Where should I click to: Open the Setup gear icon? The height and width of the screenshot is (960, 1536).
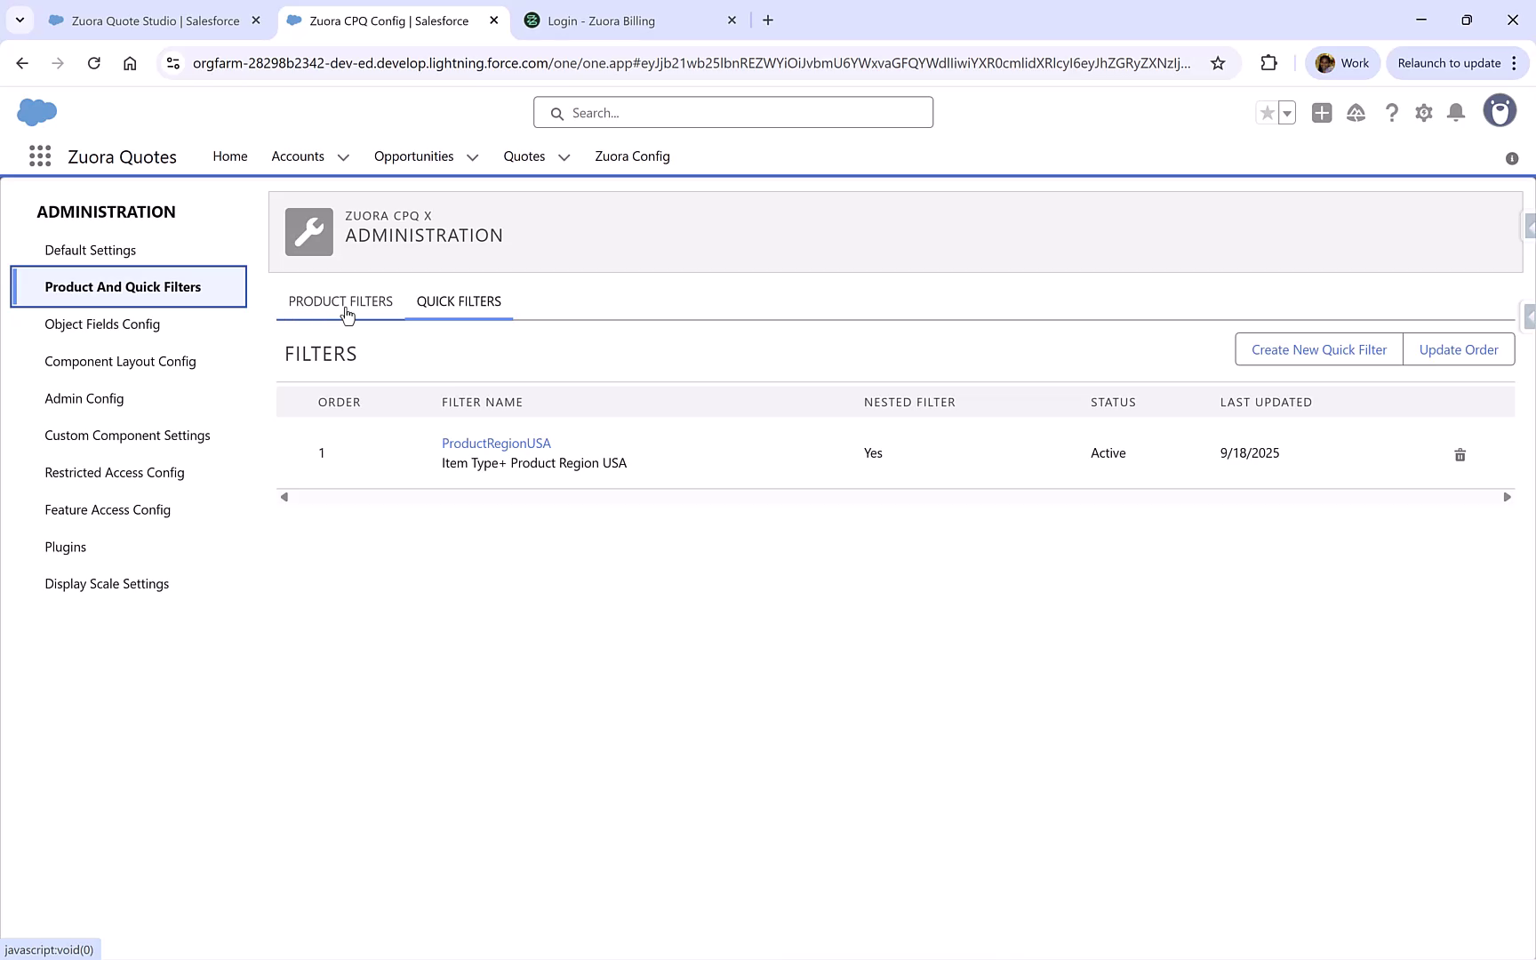(1423, 113)
